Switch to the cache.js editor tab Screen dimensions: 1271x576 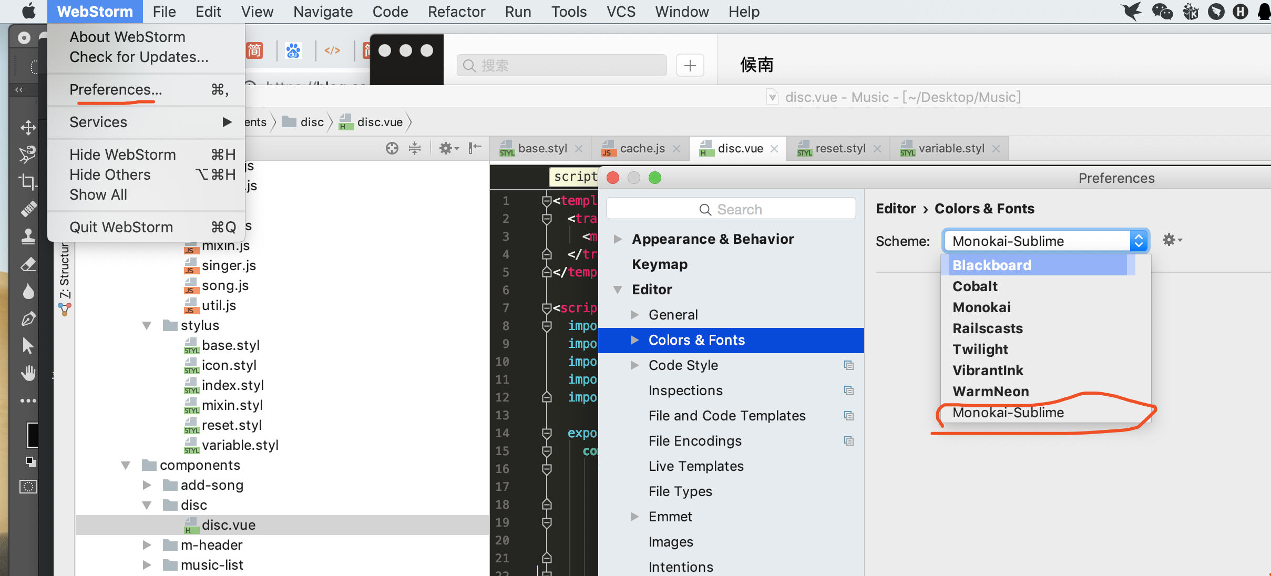coord(642,149)
